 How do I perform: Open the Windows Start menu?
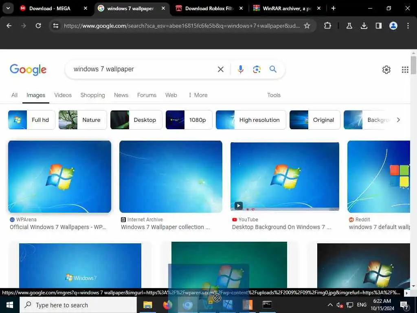pos(10,305)
